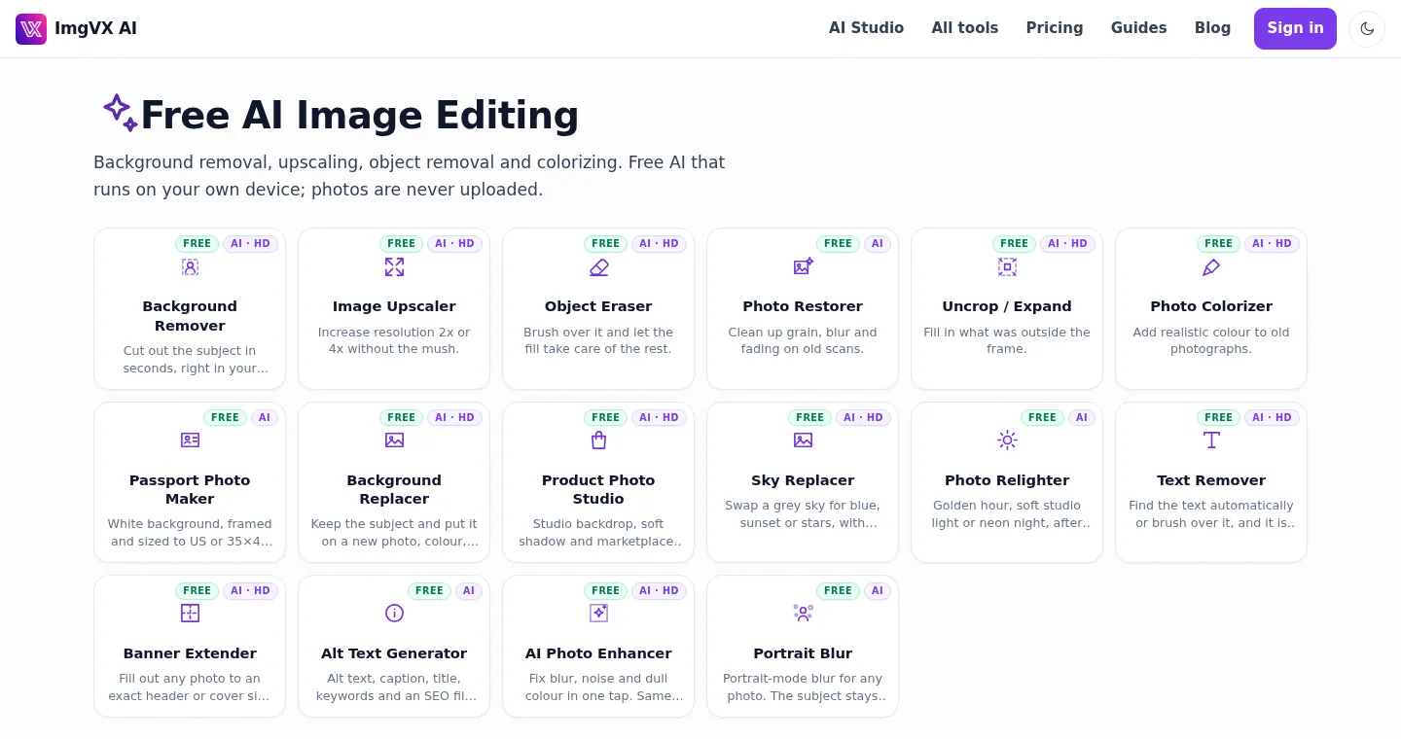1401x739 pixels.
Task: Click the AI badge on Portrait Blur
Action: point(878,590)
